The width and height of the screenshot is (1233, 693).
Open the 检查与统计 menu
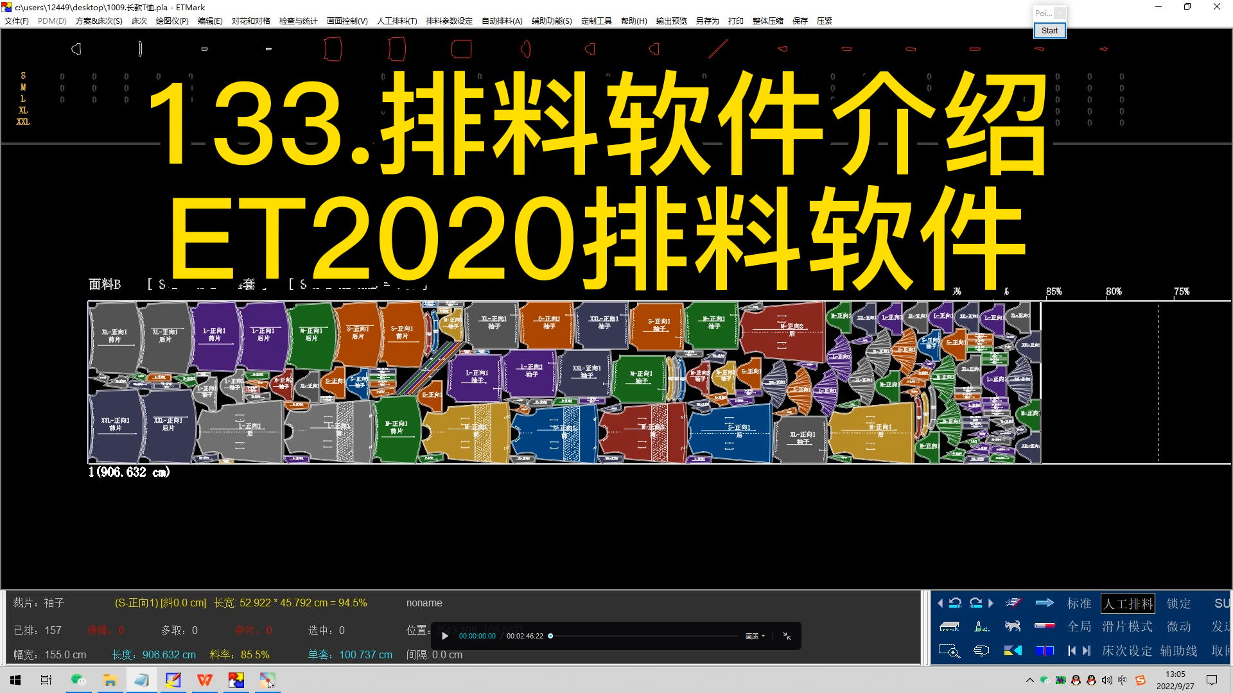298,21
